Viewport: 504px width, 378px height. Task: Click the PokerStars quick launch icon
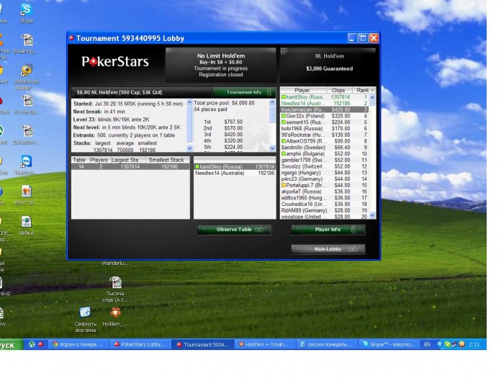[x=41, y=344]
